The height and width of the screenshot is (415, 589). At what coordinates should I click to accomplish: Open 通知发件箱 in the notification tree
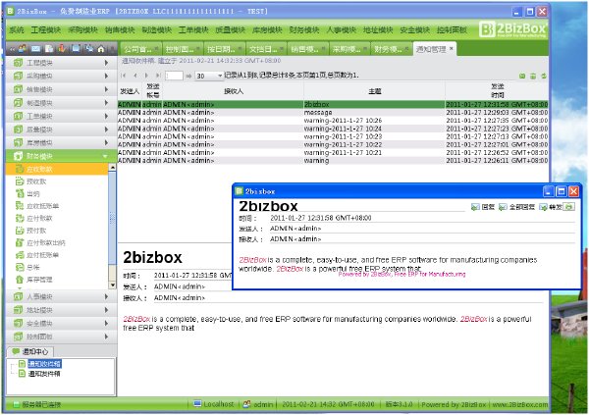click(44, 374)
